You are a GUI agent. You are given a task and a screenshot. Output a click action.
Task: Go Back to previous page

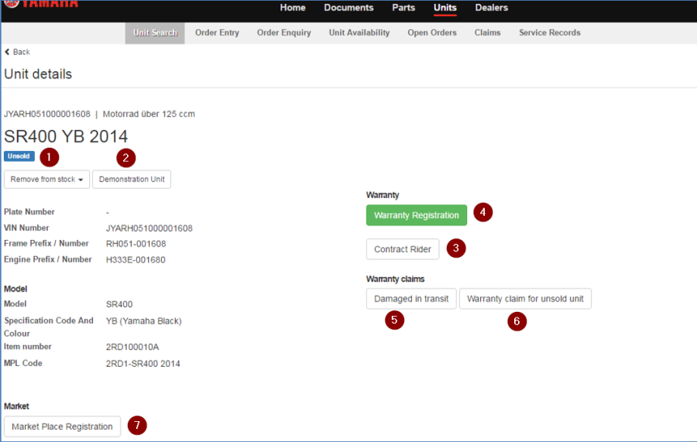17,52
